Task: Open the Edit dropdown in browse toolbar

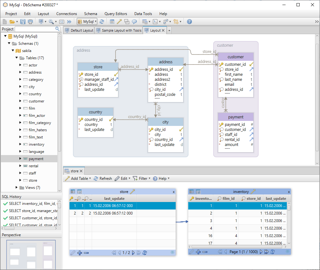Action: coord(129,178)
